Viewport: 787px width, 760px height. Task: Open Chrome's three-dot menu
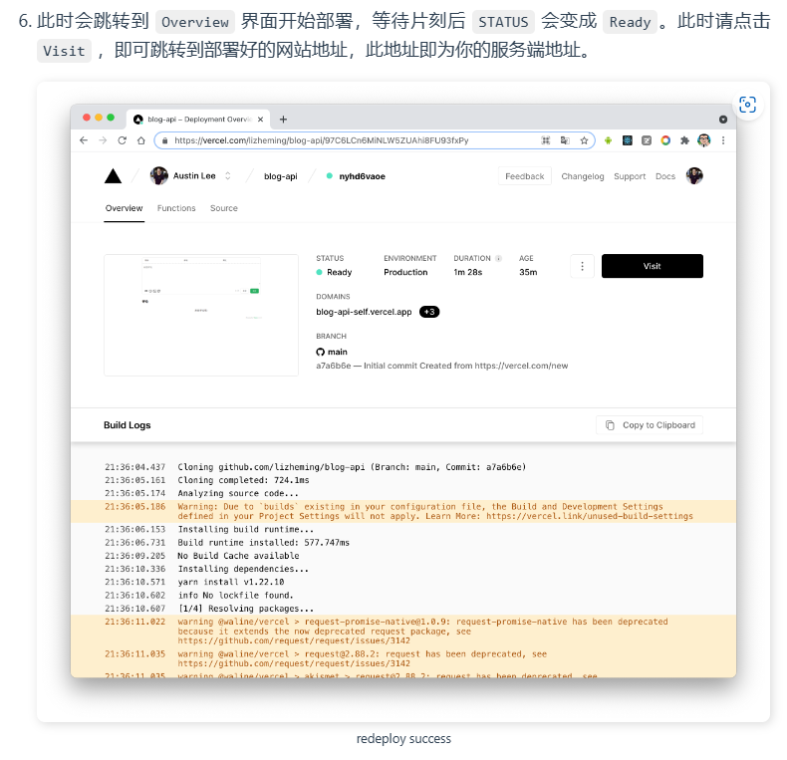723,140
